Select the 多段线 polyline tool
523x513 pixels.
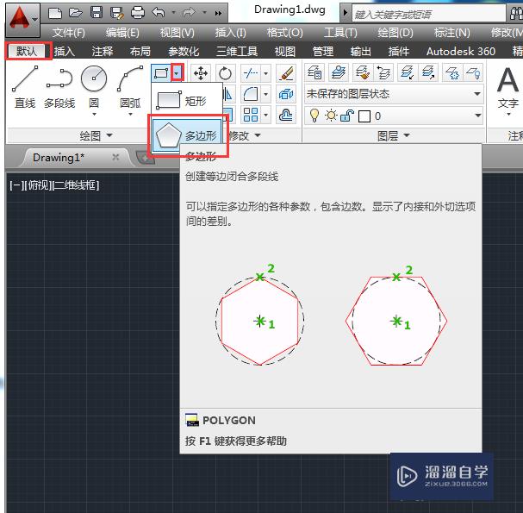59,87
